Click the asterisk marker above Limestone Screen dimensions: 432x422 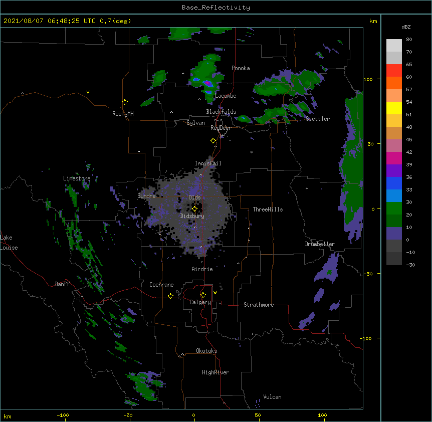coord(77,173)
